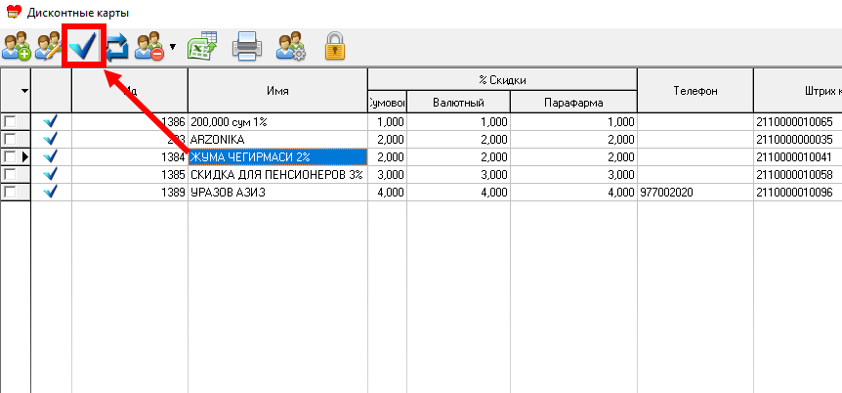Tick checkbox for ARZONIKA row
This screenshot has width=842, height=393.
pyautogui.click(x=10, y=140)
